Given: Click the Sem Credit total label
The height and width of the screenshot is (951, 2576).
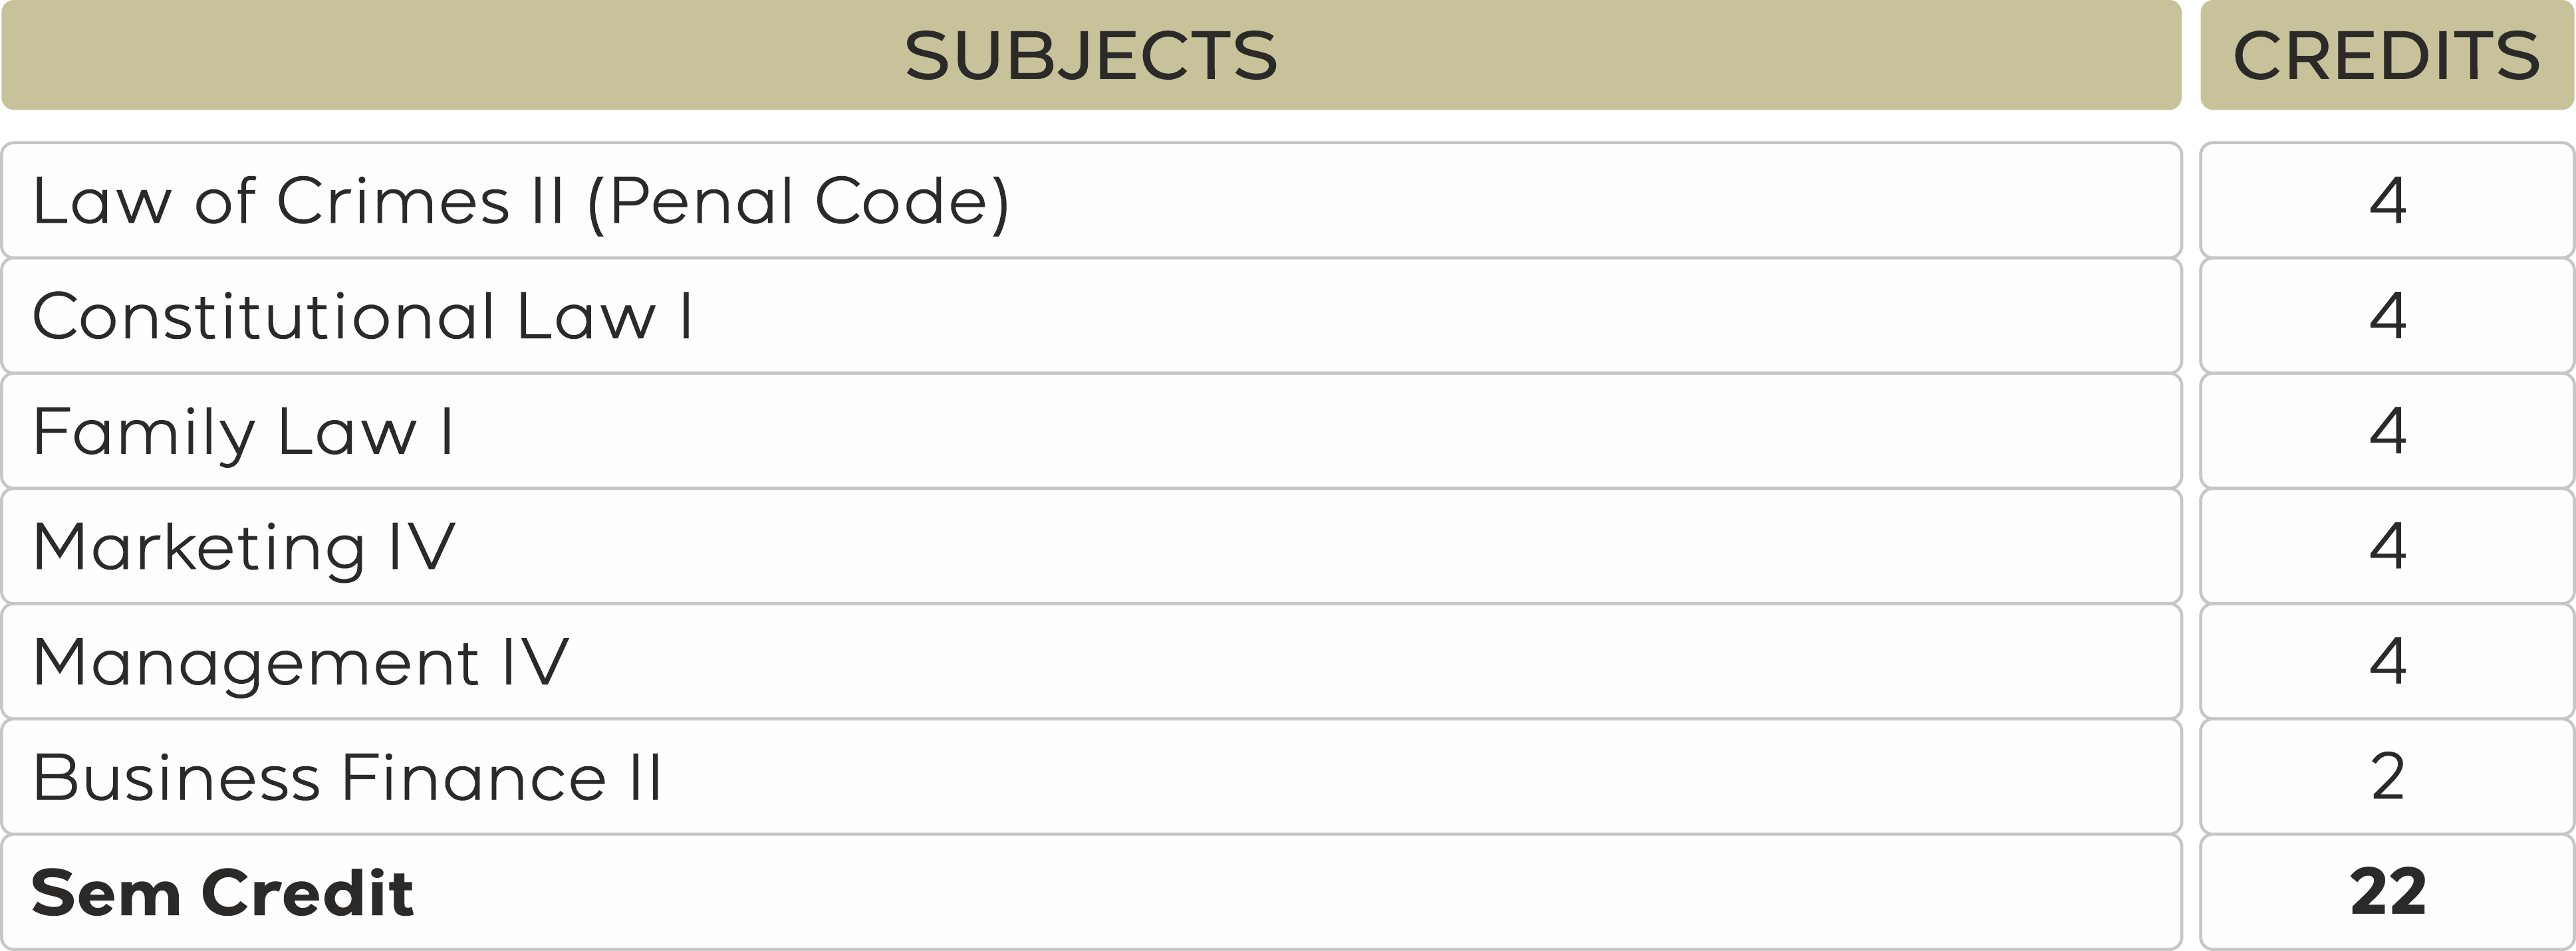Looking at the screenshot, I should (222, 892).
